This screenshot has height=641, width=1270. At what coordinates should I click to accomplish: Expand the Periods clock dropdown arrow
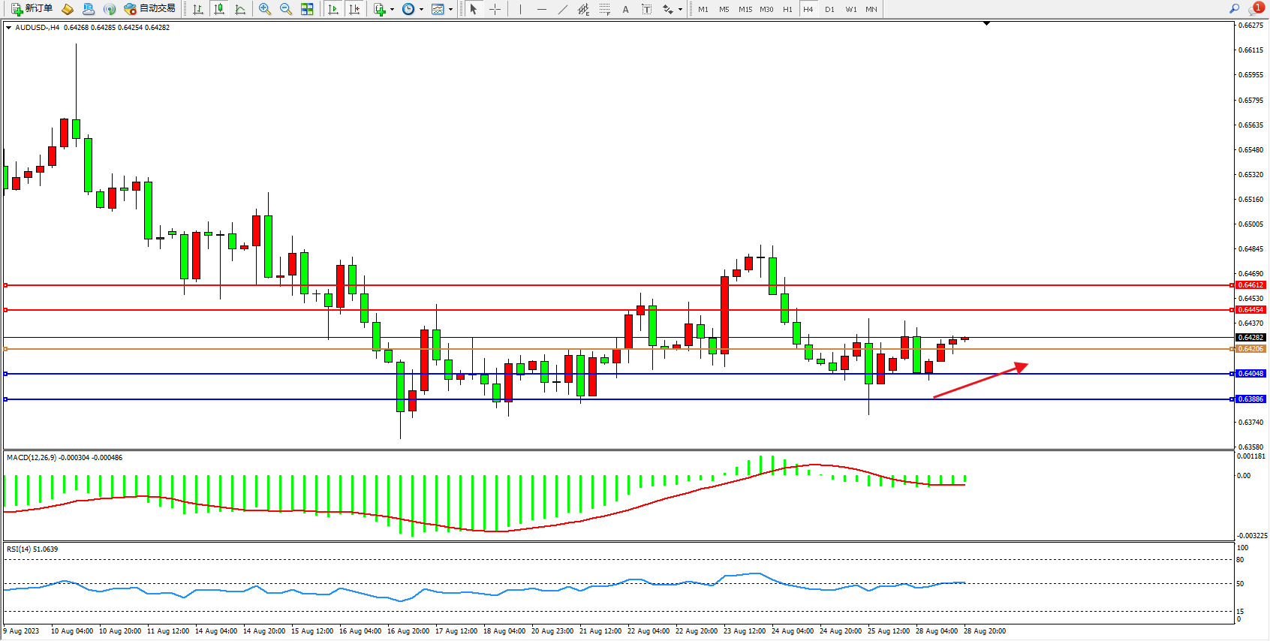421,10
